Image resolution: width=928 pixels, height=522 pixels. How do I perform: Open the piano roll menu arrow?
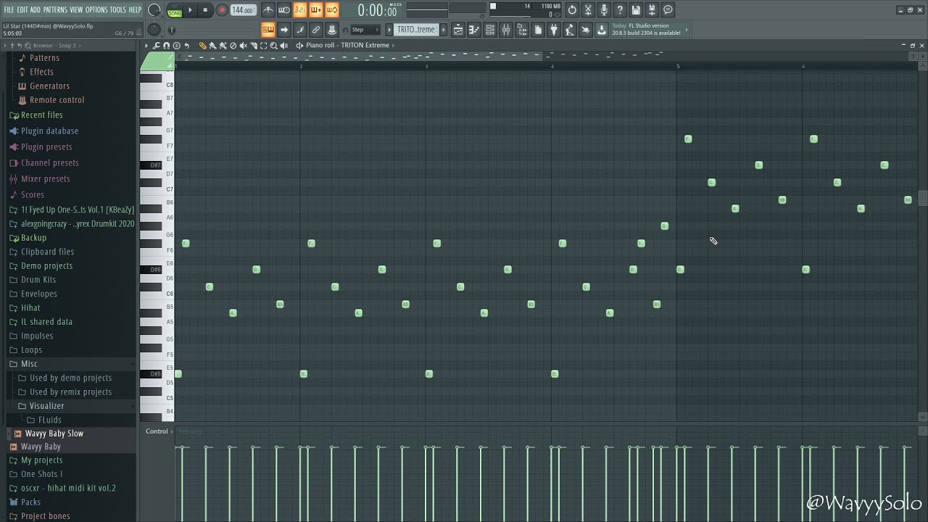(x=146, y=46)
